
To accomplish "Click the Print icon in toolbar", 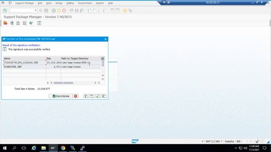I will (x=72, y=11).
